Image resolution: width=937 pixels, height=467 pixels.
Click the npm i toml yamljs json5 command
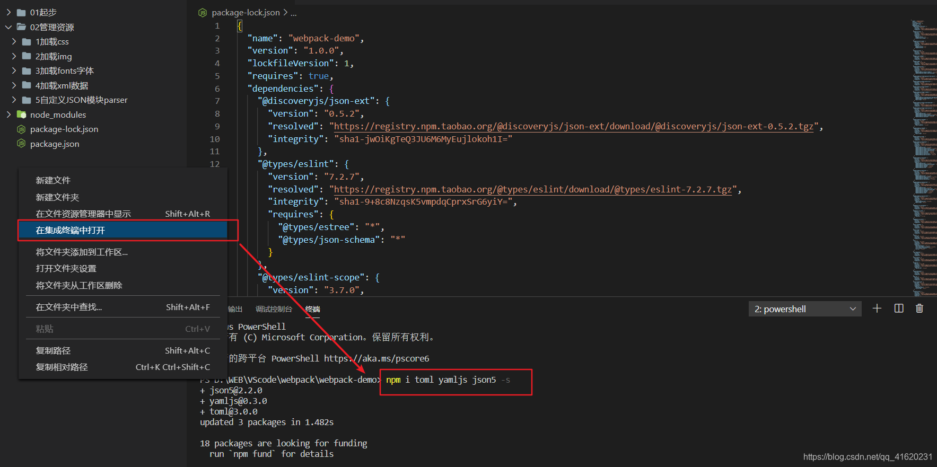(x=448, y=380)
